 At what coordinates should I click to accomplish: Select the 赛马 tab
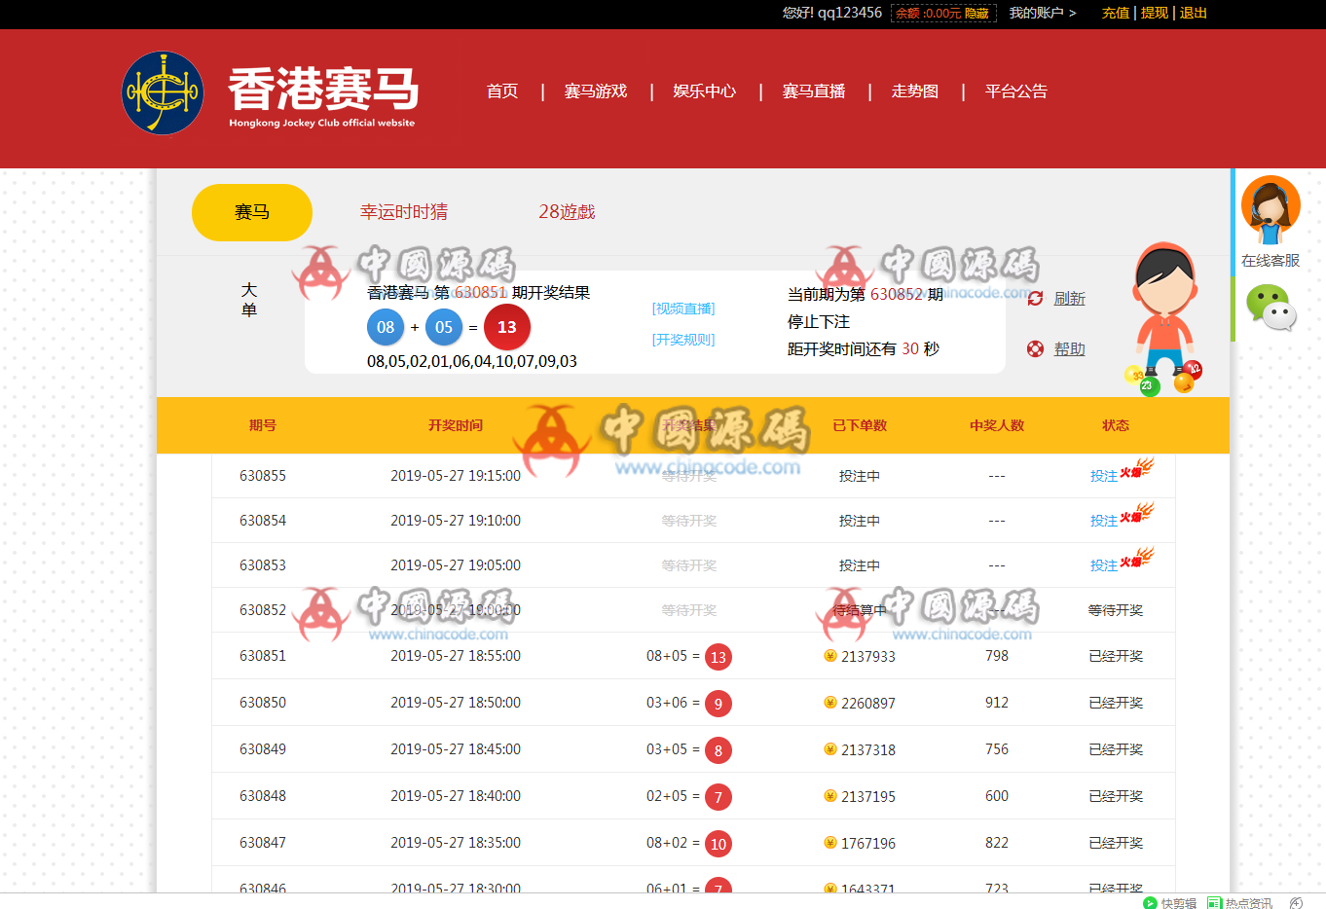coord(252,212)
